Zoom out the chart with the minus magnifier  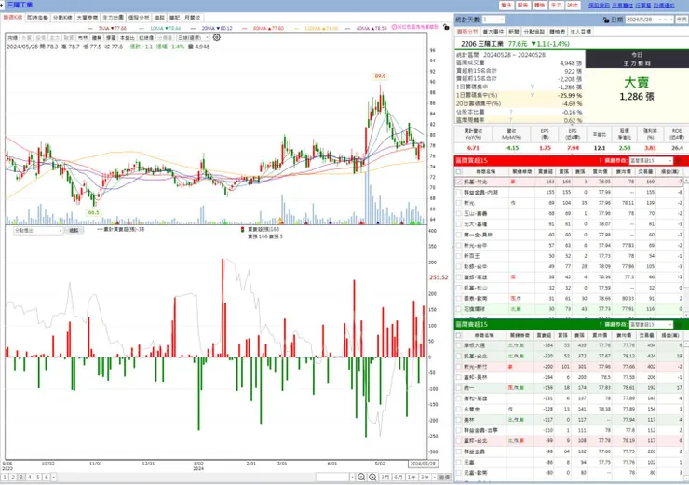coord(361,478)
